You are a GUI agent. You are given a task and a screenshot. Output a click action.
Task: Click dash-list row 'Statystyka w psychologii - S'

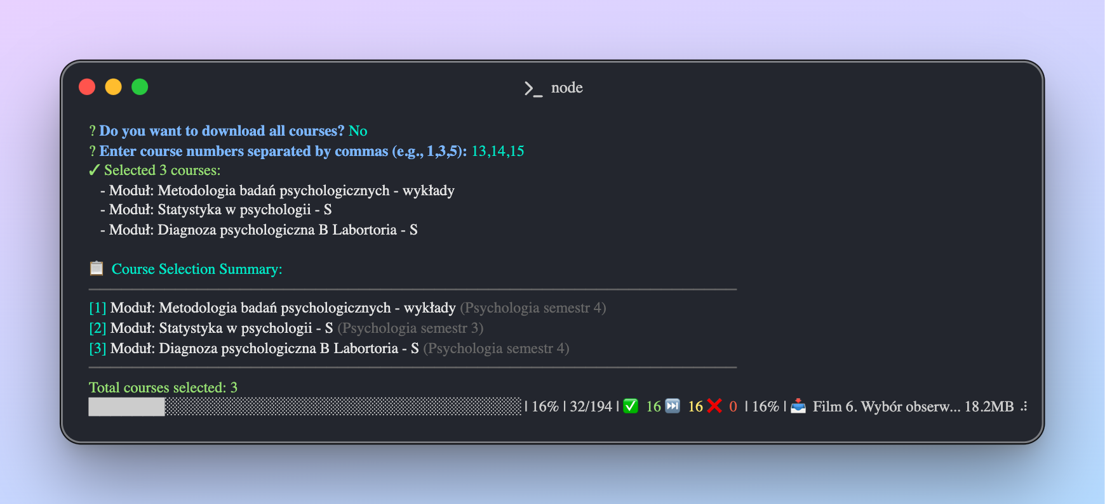(216, 209)
